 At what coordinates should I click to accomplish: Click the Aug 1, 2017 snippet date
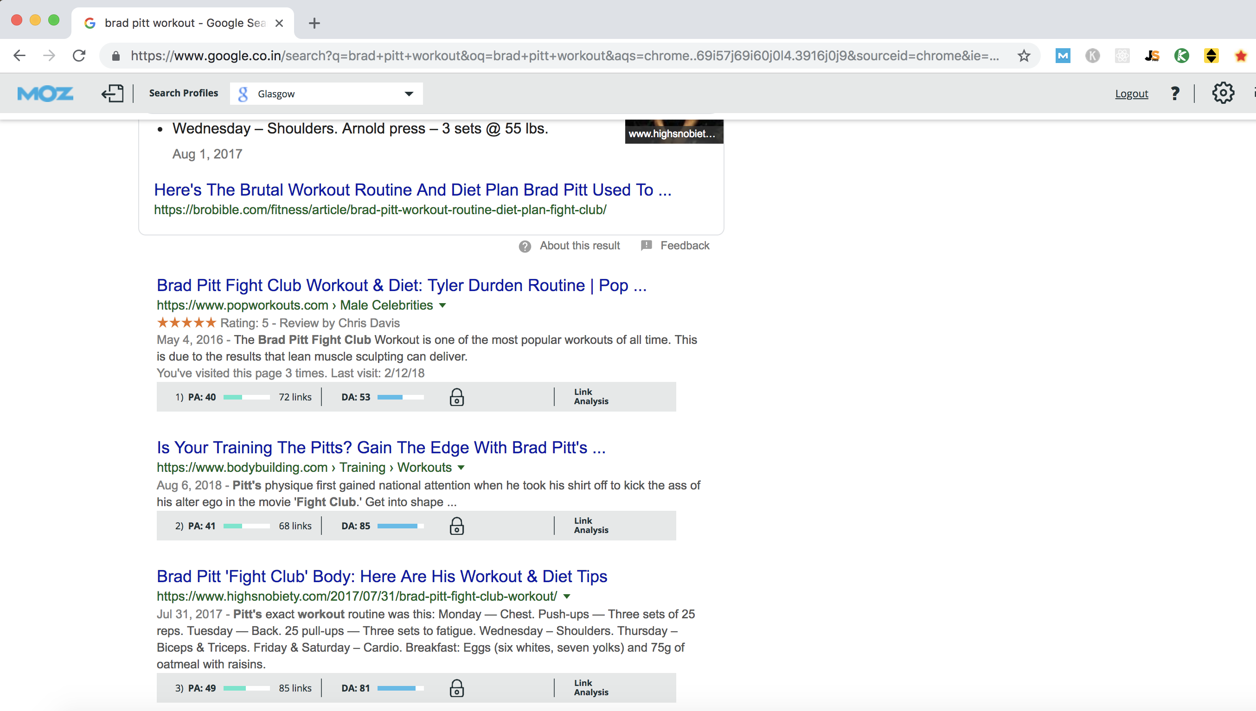(x=207, y=154)
